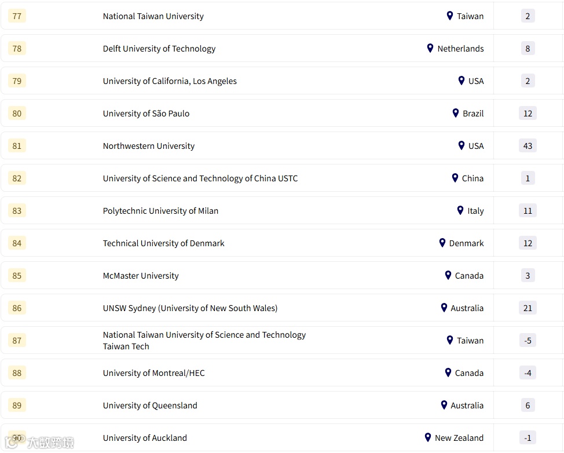
Task: Click the location pin beside China
Action: (455, 178)
